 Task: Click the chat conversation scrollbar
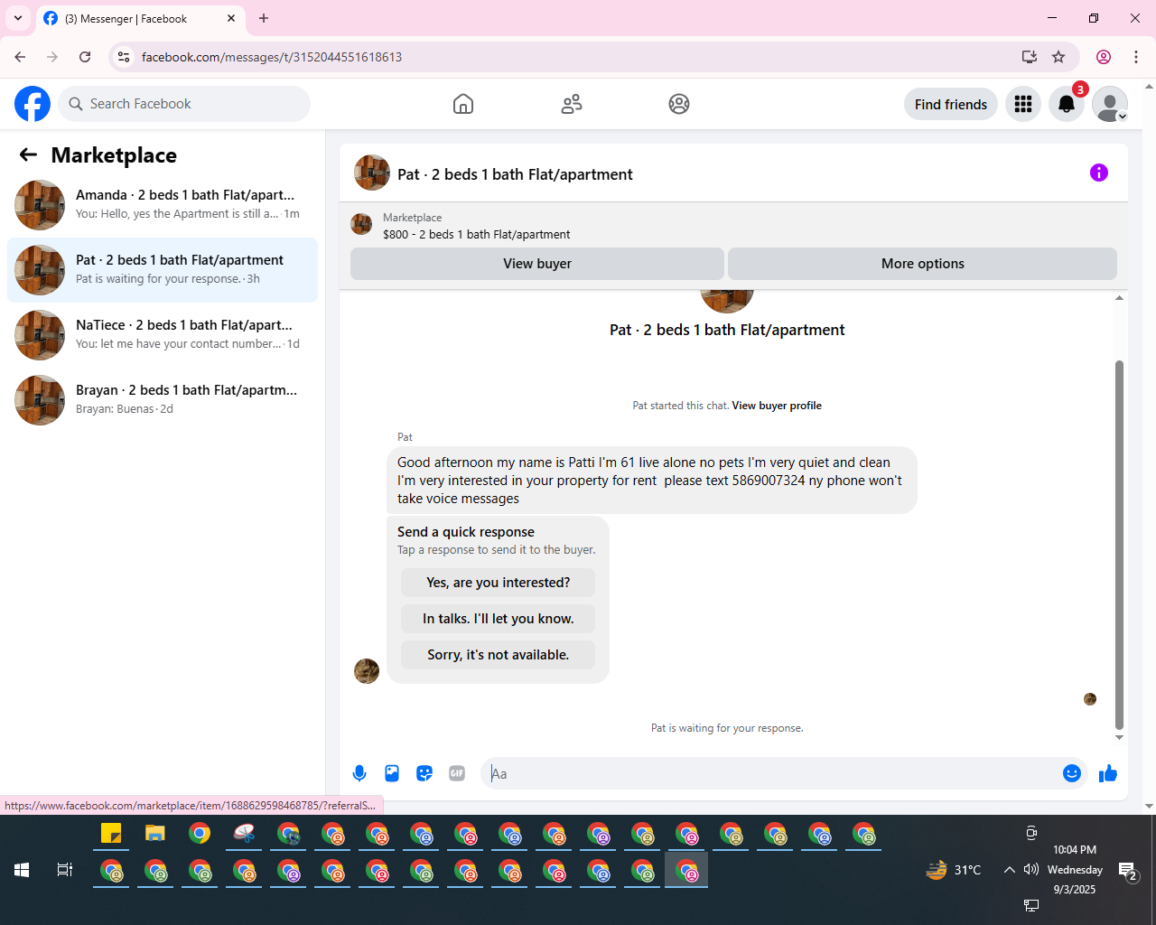click(x=1119, y=545)
